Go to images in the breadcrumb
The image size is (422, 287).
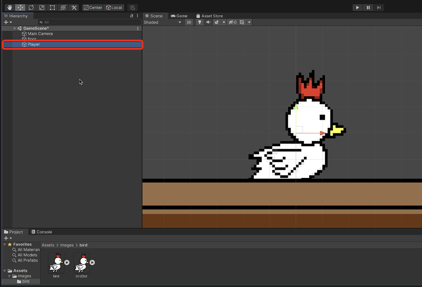pos(67,245)
